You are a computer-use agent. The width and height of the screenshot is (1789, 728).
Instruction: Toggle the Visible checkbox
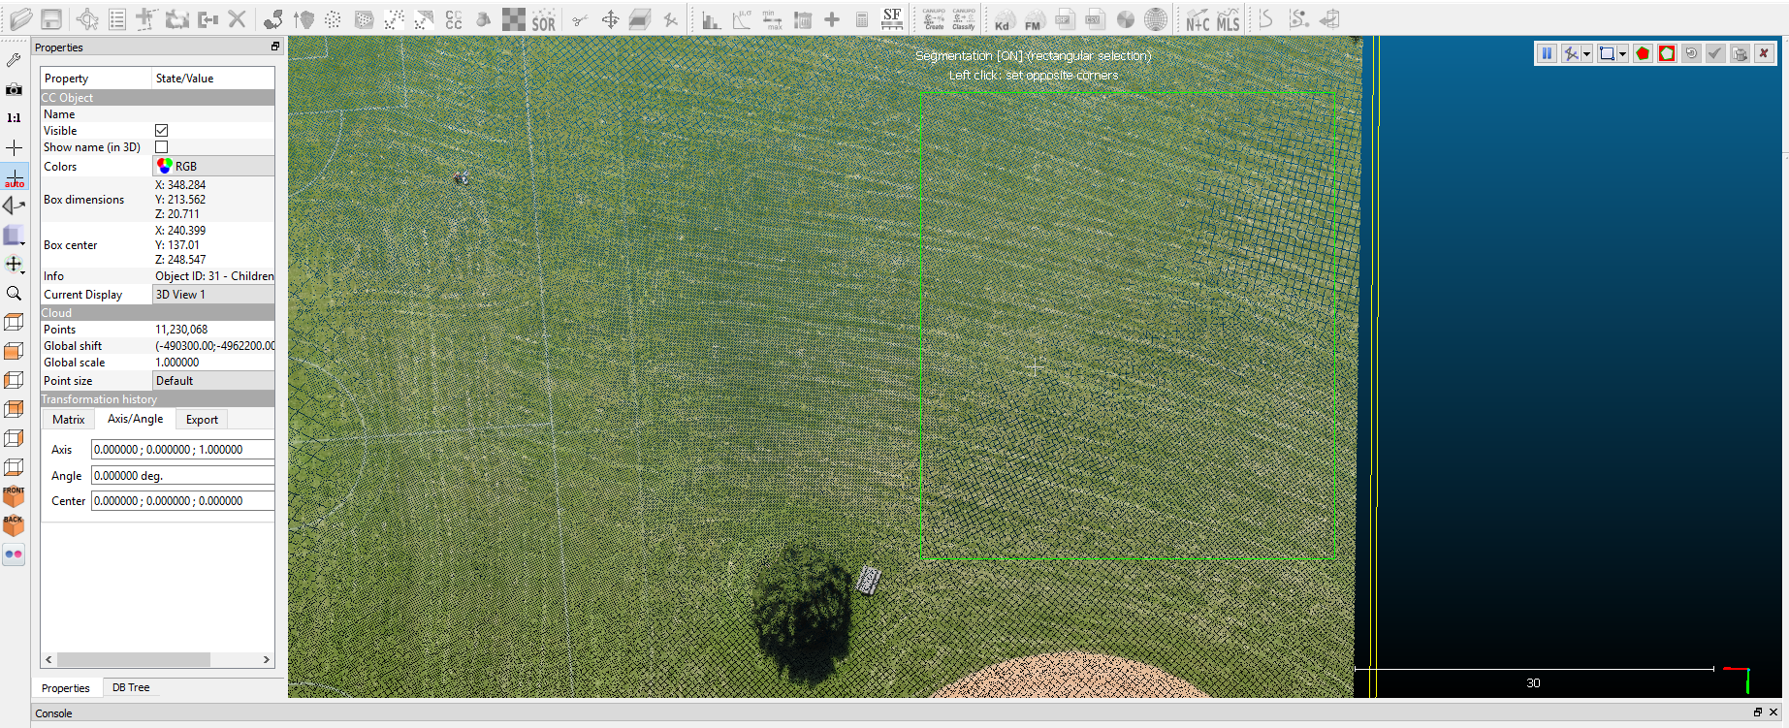click(x=161, y=130)
